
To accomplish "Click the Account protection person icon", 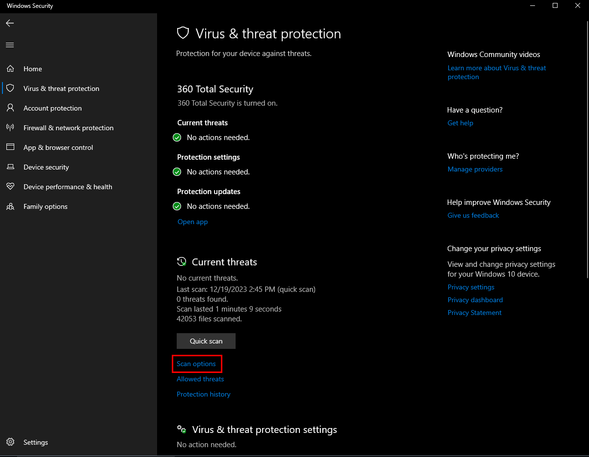I will tap(10, 108).
